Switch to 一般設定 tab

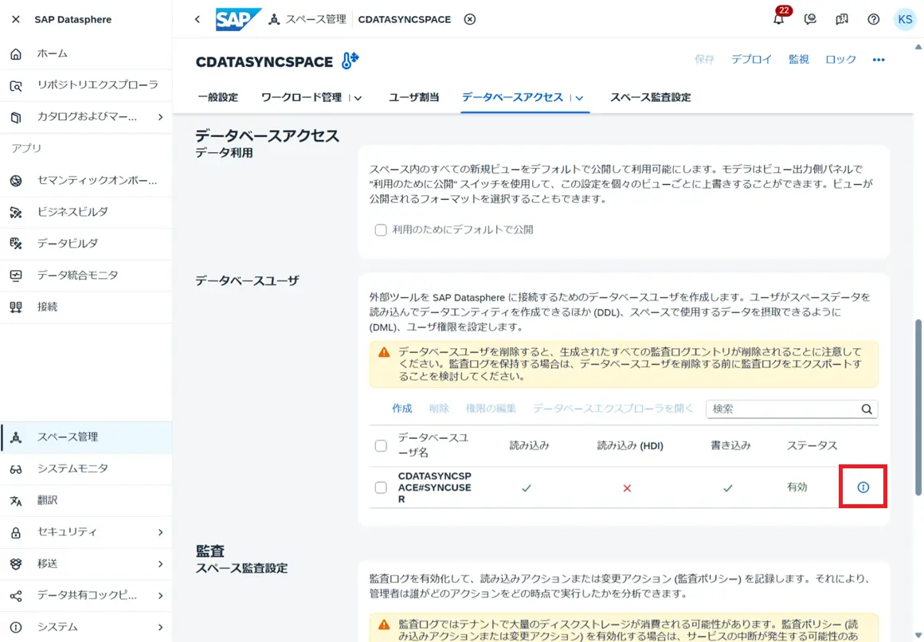217,97
